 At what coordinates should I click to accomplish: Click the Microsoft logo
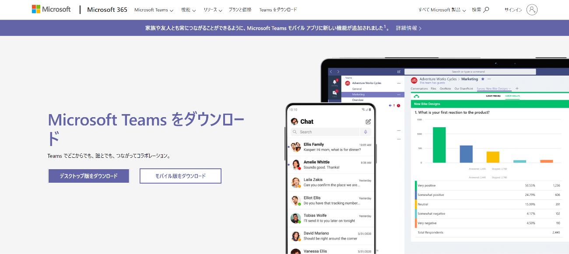tap(51, 9)
